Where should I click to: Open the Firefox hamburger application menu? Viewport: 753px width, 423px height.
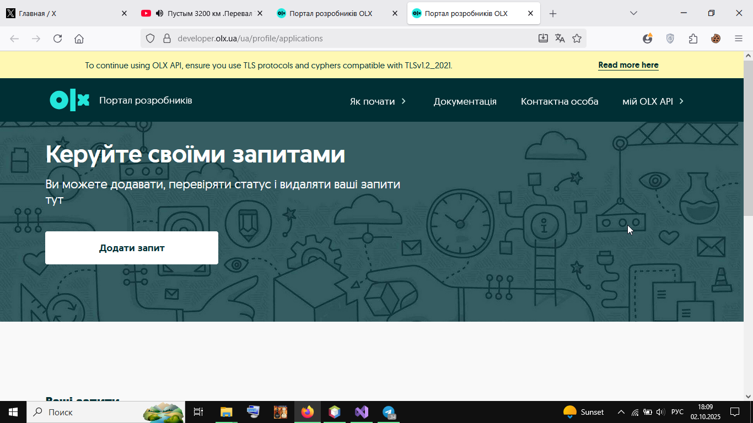739,39
